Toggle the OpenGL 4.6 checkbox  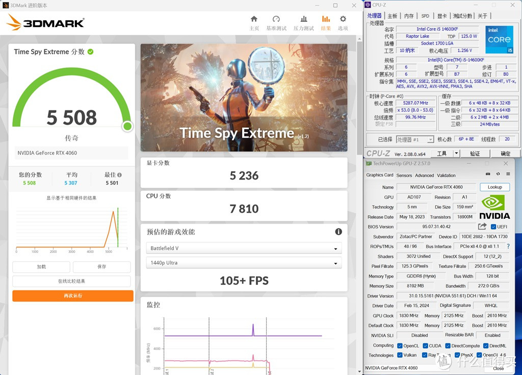pos(479,355)
